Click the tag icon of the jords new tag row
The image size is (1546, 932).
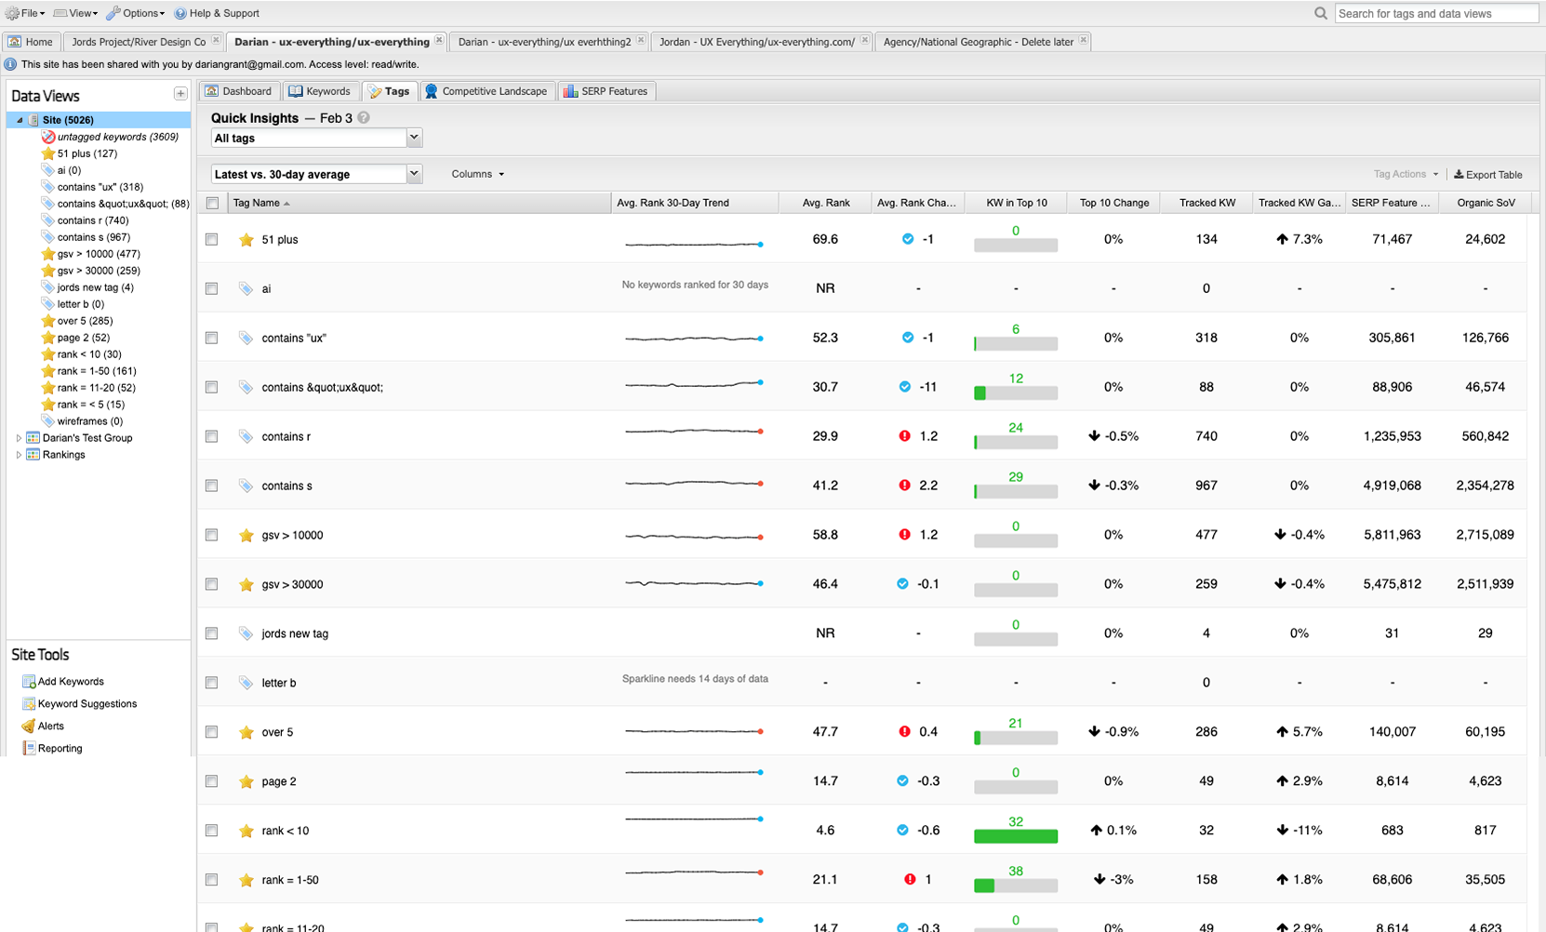click(x=247, y=634)
